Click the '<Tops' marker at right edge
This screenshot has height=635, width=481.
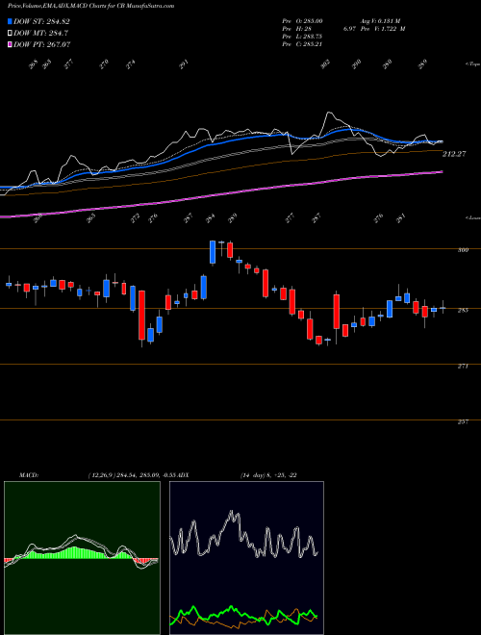coord(472,64)
